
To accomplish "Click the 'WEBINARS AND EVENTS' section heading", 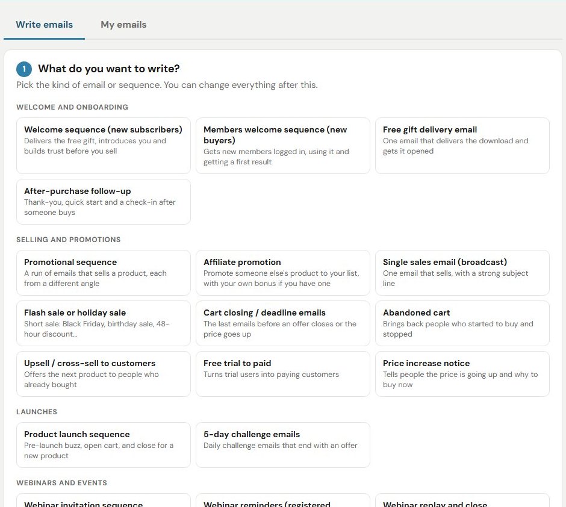I will tap(62, 483).
